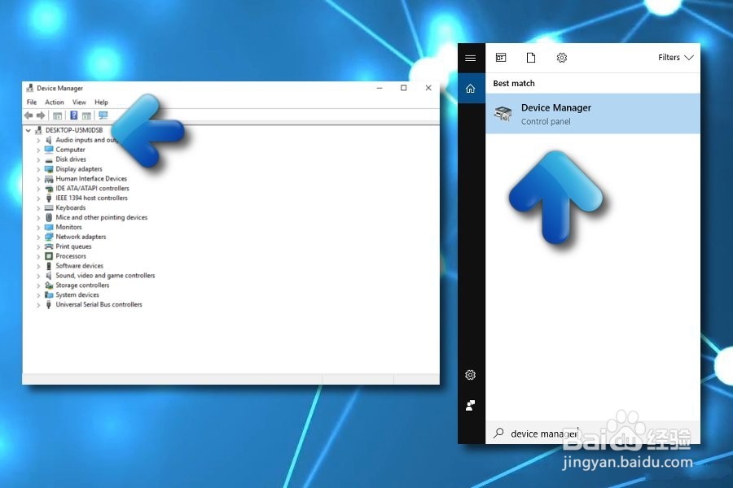The width and height of the screenshot is (733, 488).
Task: Select 'Monitors' label in device tree
Action: tap(68, 227)
